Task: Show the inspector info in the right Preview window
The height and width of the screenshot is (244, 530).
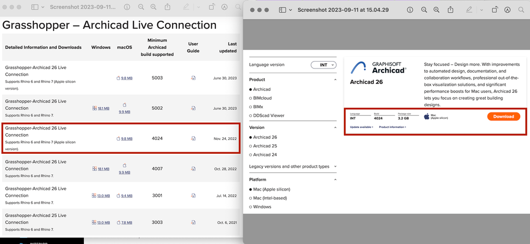Action: (410, 10)
